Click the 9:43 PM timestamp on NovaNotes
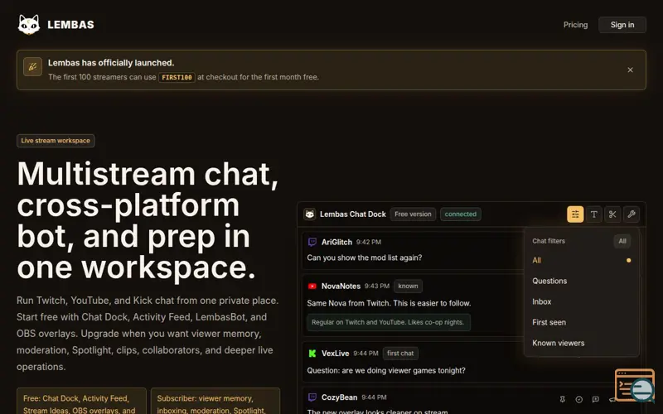This screenshot has height=414, width=663. point(377,286)
